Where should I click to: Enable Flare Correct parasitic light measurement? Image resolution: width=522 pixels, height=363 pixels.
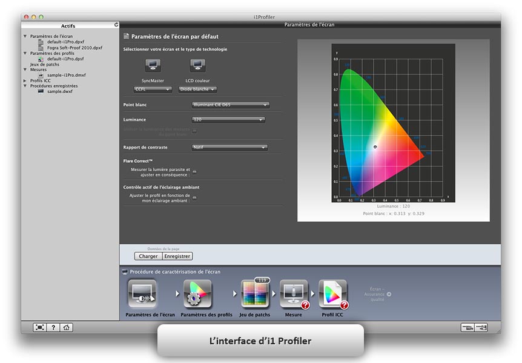(x=194, y=172)
